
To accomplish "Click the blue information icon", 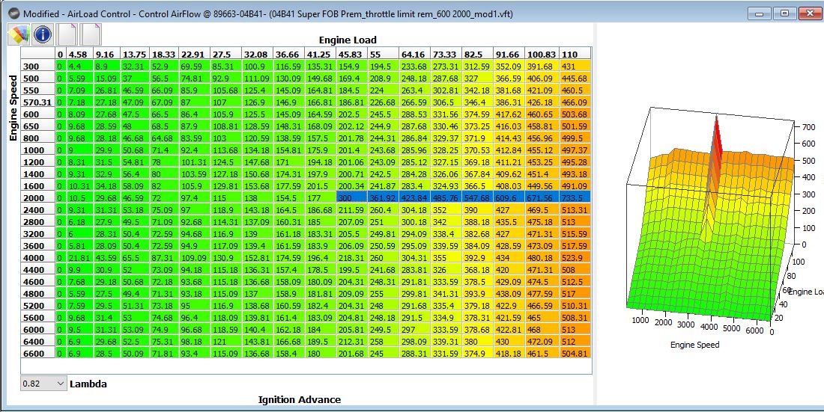I will [x=43, y=34].
